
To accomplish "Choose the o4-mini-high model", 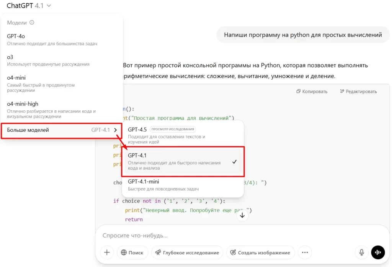I will pos(61,110).
